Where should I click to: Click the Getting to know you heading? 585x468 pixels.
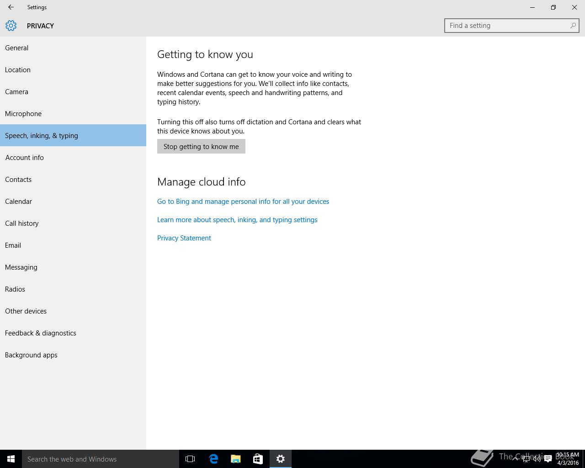(x=205, y=54)
